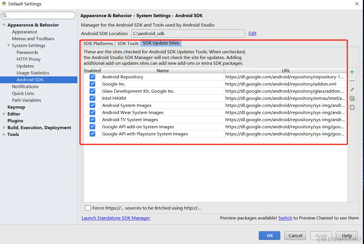Expand the Build, Execution, Deployment node
The width and height of the screenshot is (364, 244).
tap(4, 128)
